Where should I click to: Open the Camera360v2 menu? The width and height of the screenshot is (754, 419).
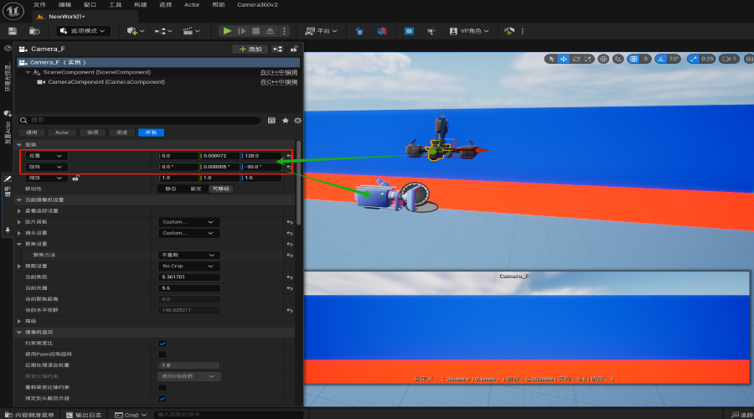coord(257,5)
